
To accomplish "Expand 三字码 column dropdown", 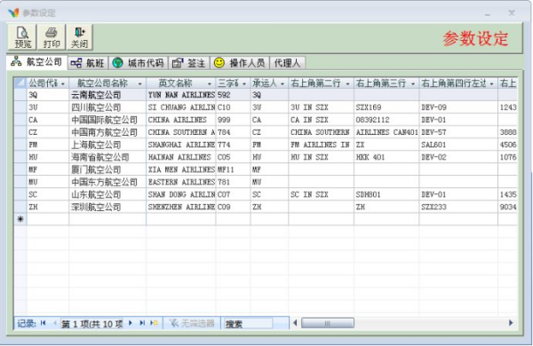I will tap(244, 83).
